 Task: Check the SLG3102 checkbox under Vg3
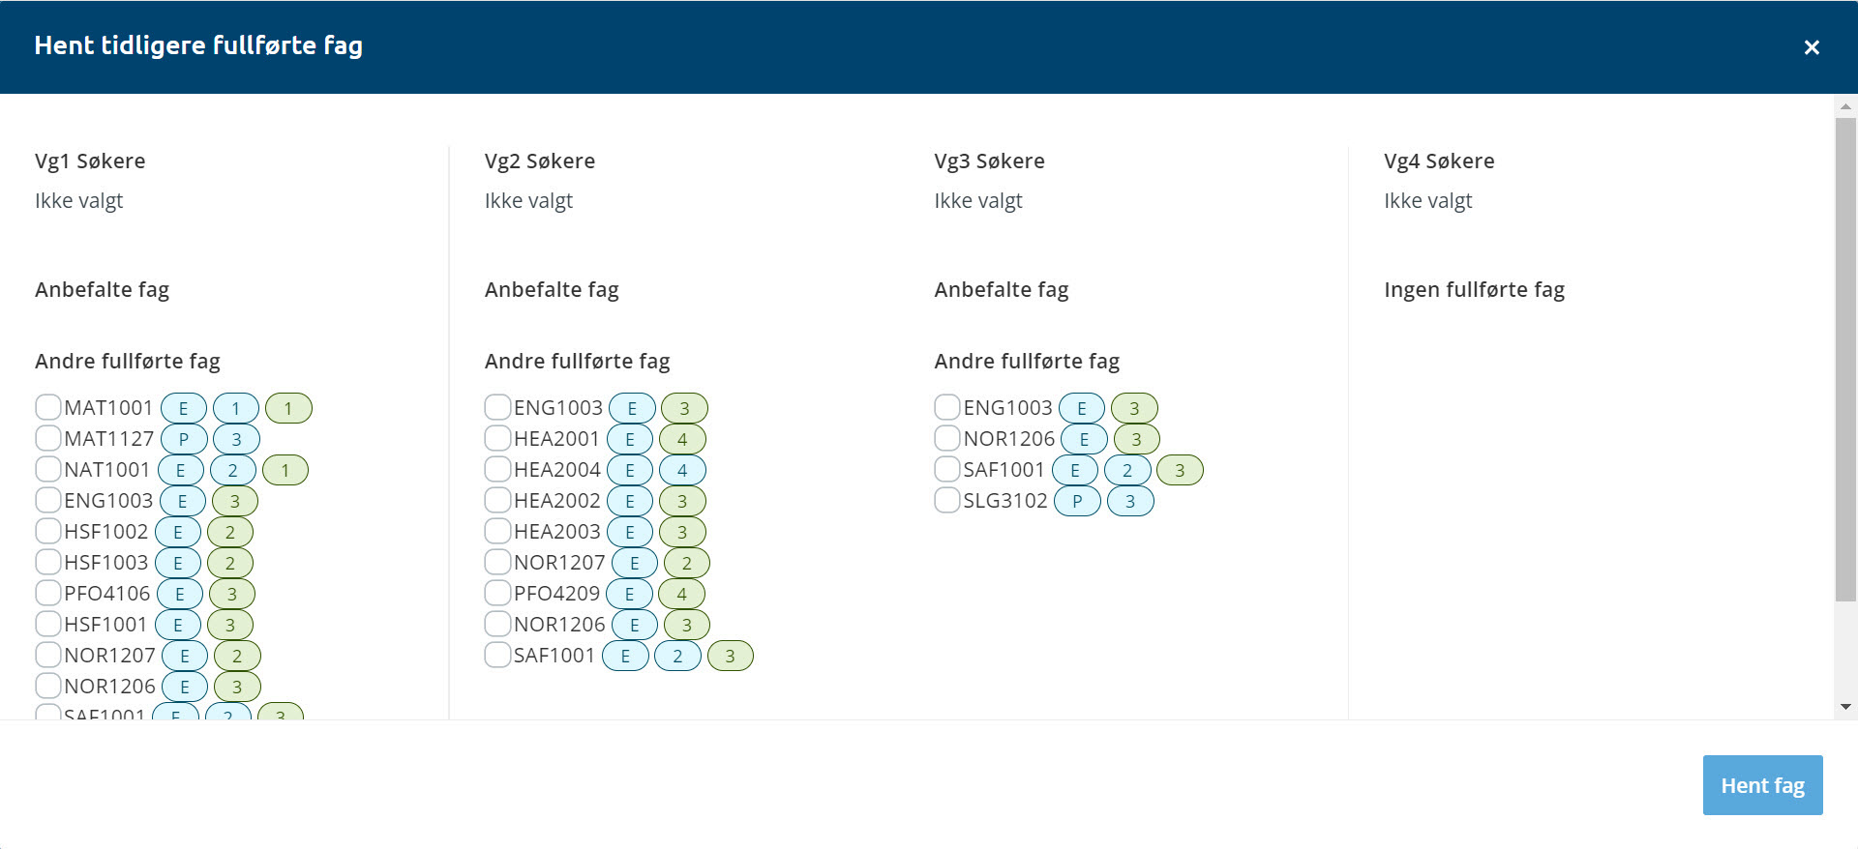point(947,500)
